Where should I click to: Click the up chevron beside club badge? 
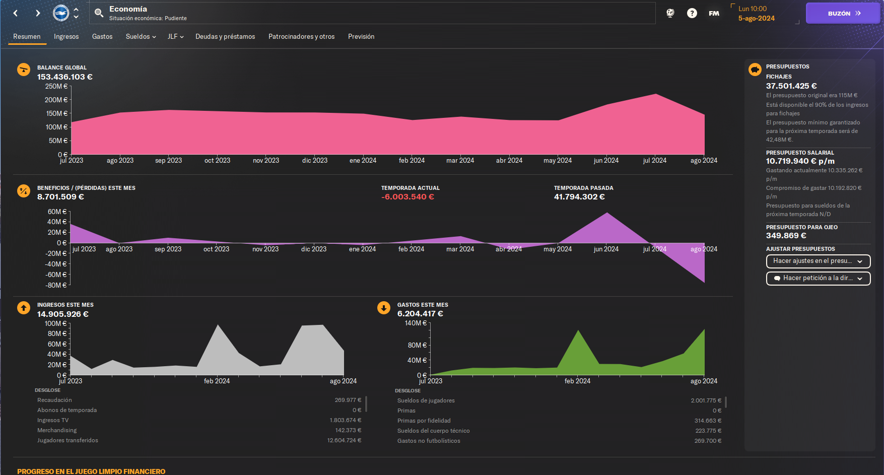pos(76,9)
